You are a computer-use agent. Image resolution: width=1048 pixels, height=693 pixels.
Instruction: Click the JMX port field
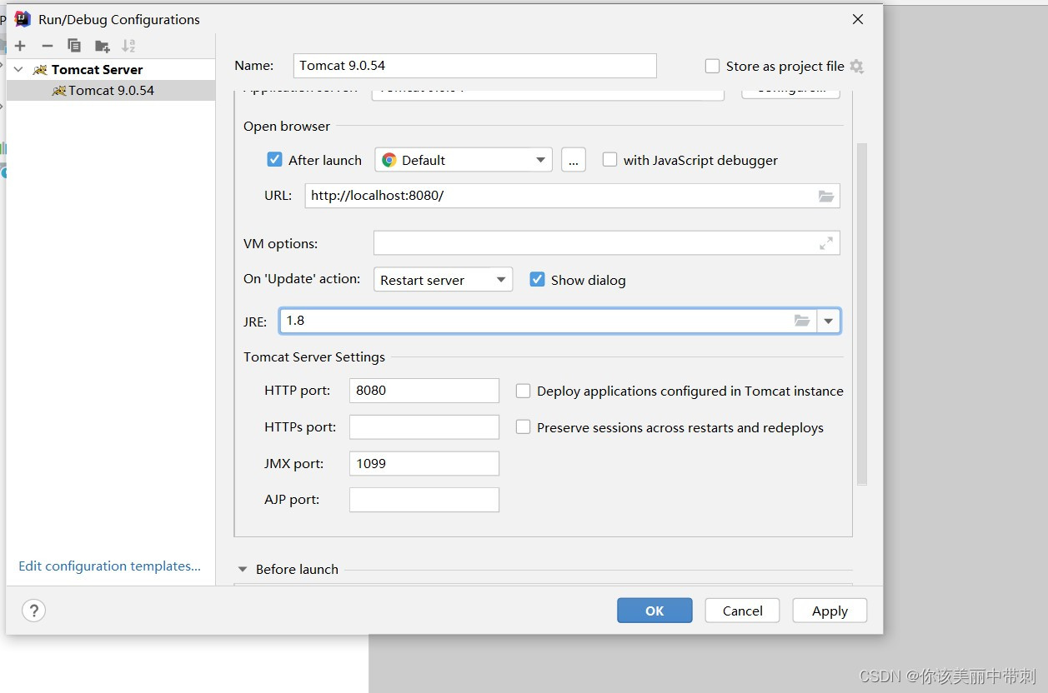tap(424, 463)
